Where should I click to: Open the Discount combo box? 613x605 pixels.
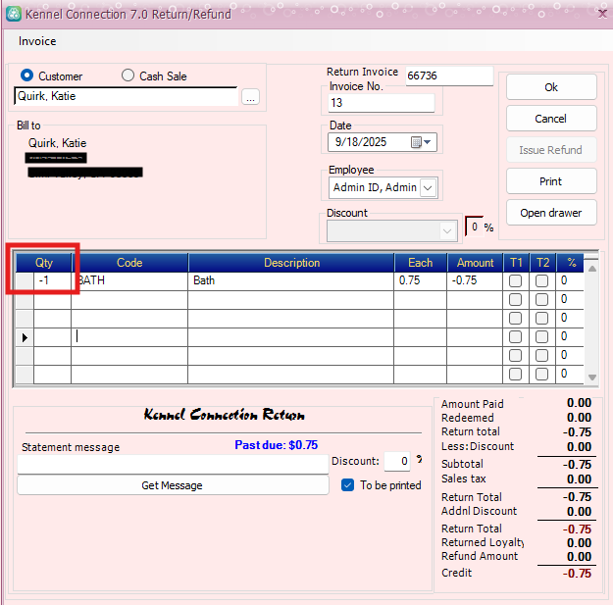coord(448,230)
